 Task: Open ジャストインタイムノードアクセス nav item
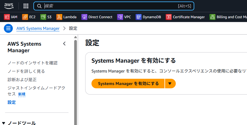pos(36,91)
